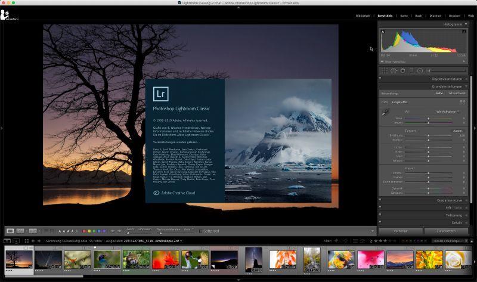This screenshot has width=477, height=282.
Task: Select the spot removal tool
Action: (394, 70)
